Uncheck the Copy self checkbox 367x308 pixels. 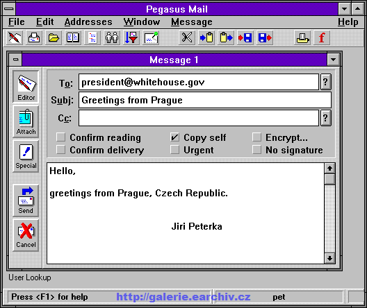click(175, 137)
